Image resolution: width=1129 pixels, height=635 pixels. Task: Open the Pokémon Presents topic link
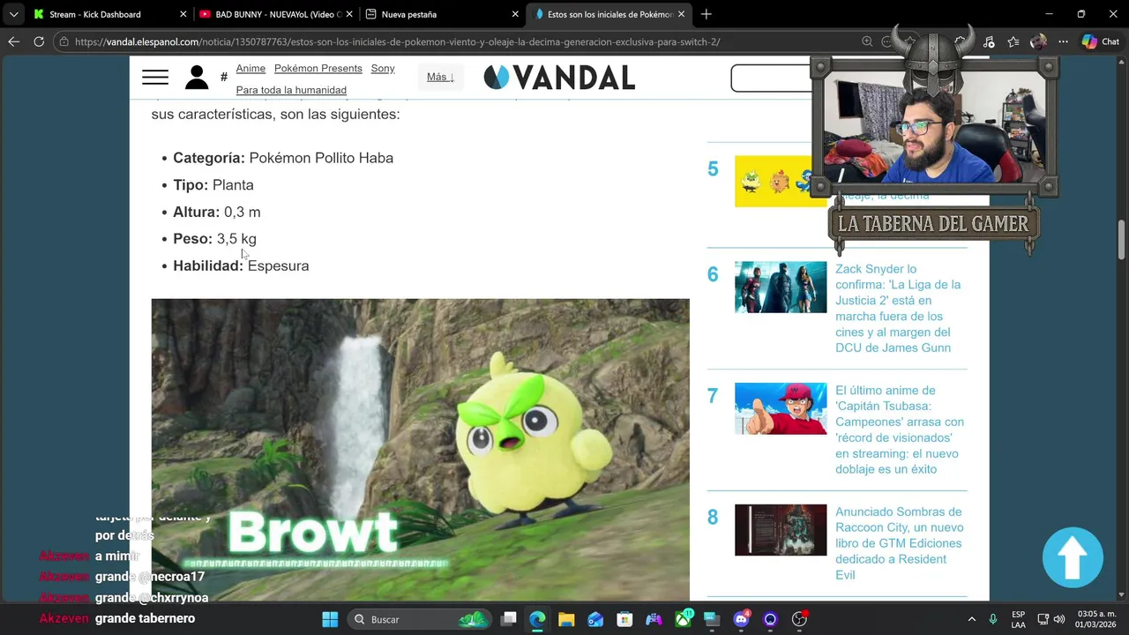pos(318,69)
